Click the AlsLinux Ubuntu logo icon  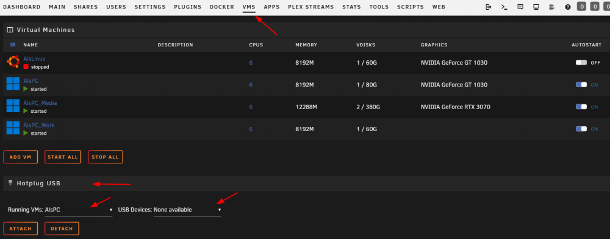point(13,62)
